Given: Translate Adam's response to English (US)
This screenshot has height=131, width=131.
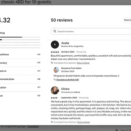Looking at the screenshot, I should (68, 80).
